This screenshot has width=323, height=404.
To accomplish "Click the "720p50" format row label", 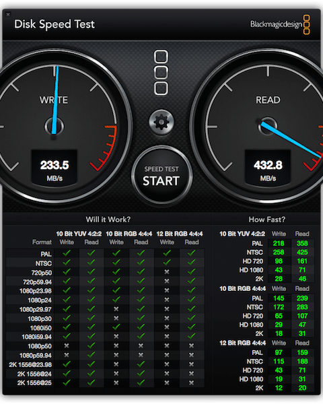I will (42, 273).
